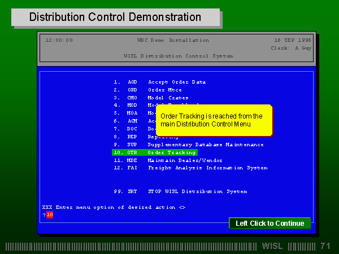Click the WISL footer label
The height and width of the screenshot is (254, 339).
pos(272,246)
